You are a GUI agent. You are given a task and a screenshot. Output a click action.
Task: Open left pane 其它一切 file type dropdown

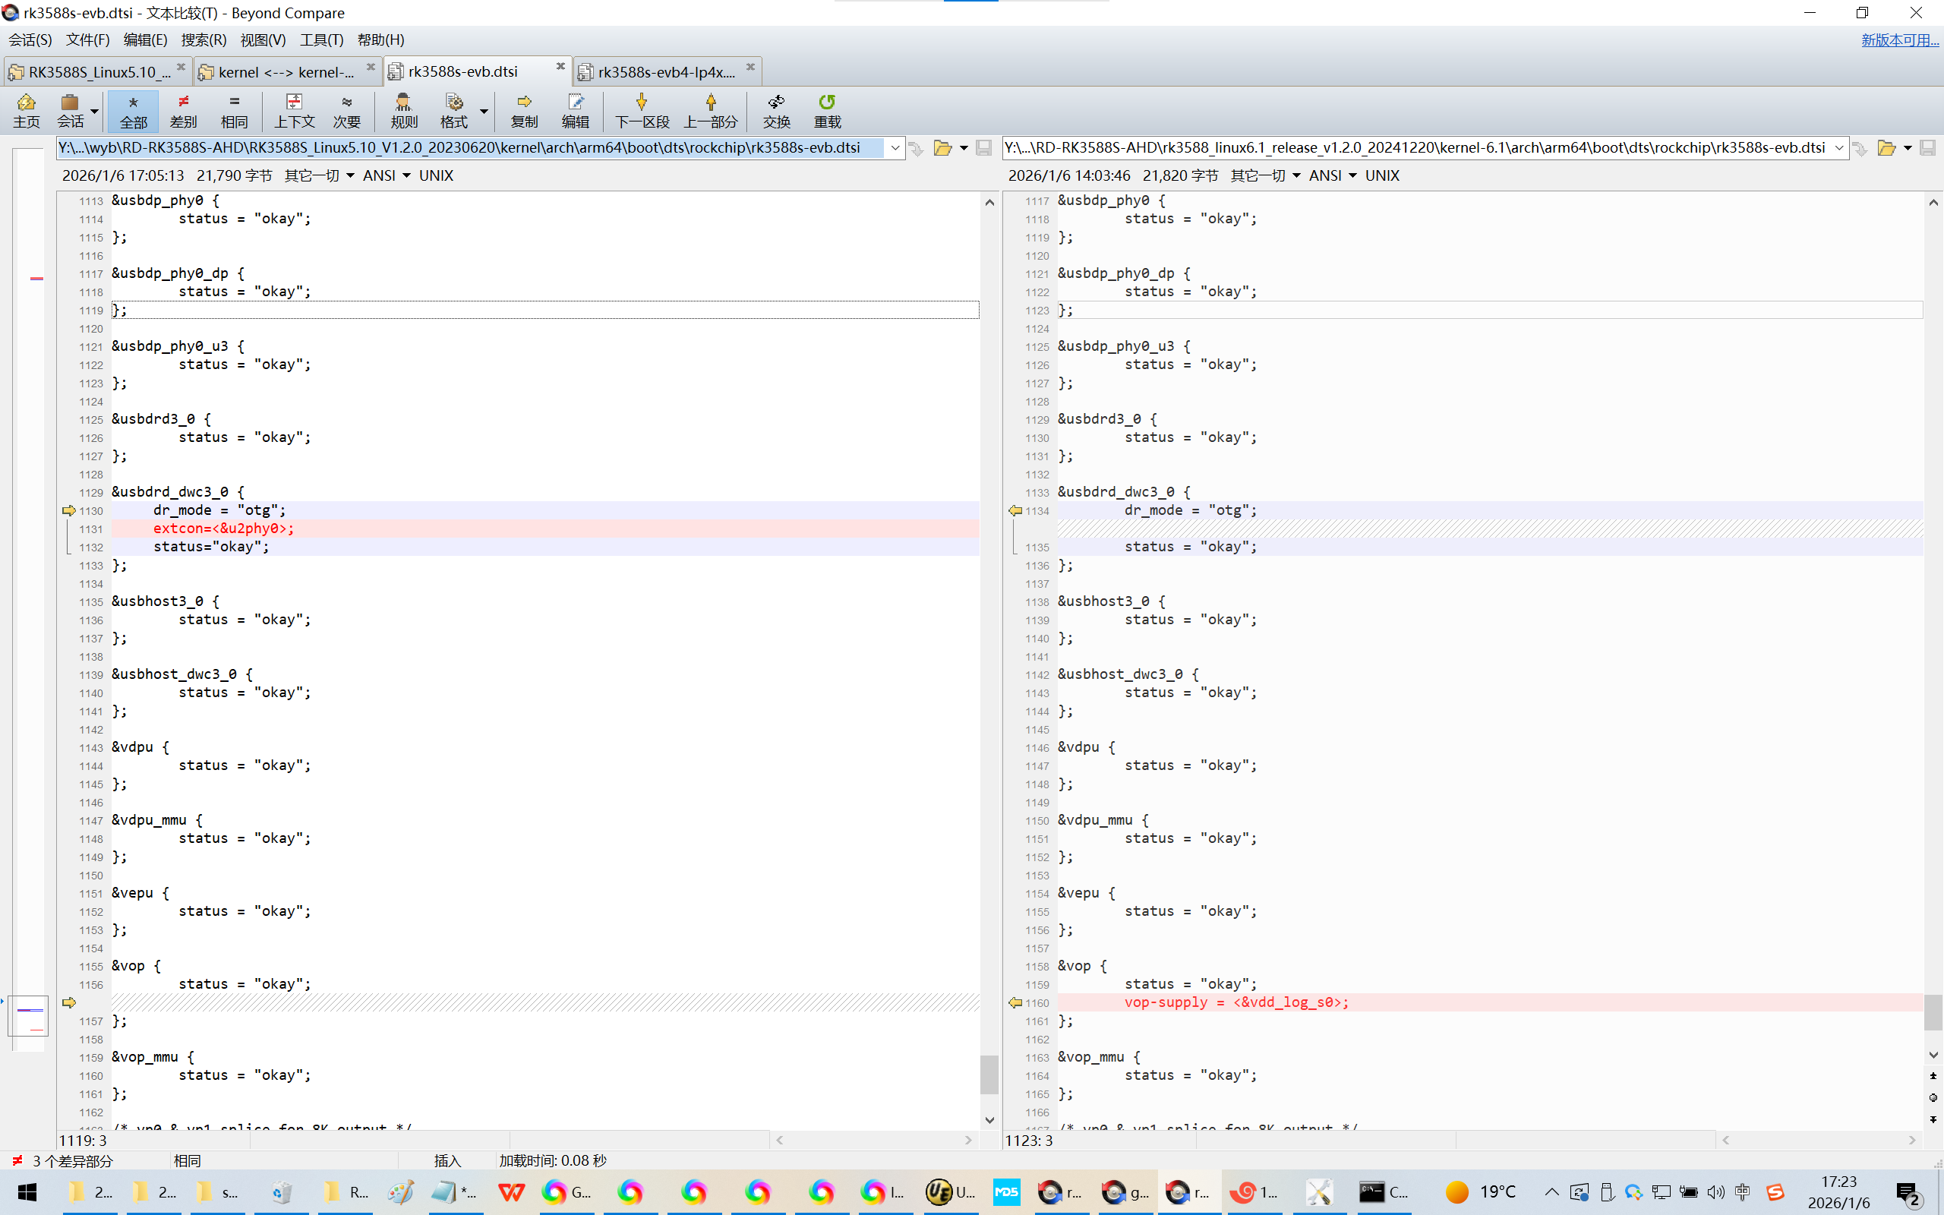(320, 175)
